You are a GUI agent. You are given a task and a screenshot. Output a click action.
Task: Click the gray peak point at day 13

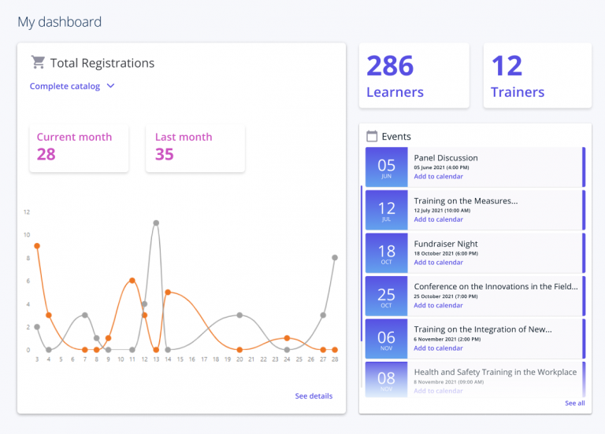156,223
